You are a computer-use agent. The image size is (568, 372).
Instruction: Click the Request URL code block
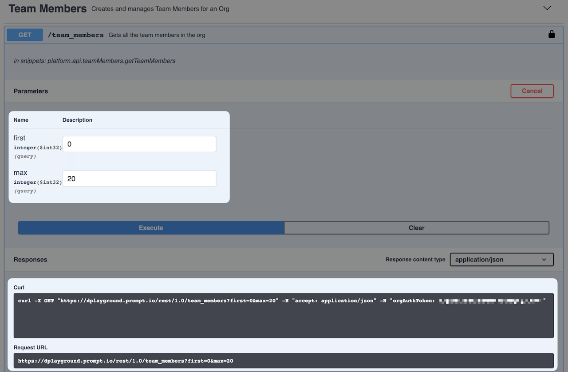tap(284, 360)
